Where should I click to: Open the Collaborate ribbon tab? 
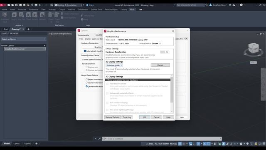coord(83,10)
